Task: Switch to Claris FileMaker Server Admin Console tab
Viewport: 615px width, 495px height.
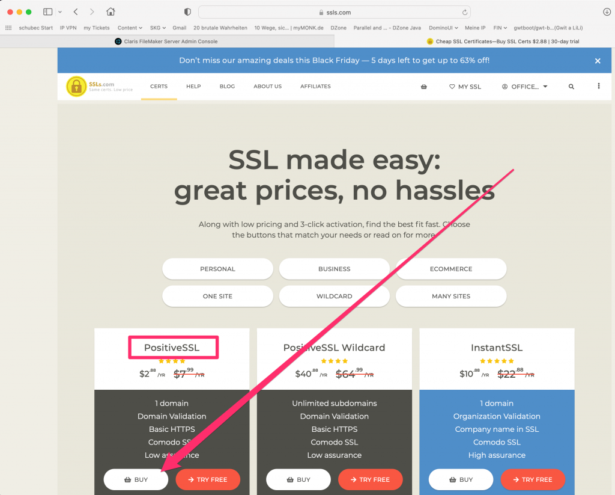Action: click(x=167, y=42)
